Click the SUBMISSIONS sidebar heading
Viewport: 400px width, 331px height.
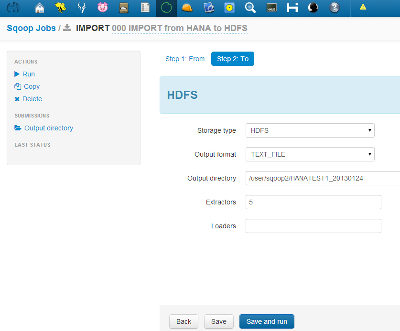32,116
